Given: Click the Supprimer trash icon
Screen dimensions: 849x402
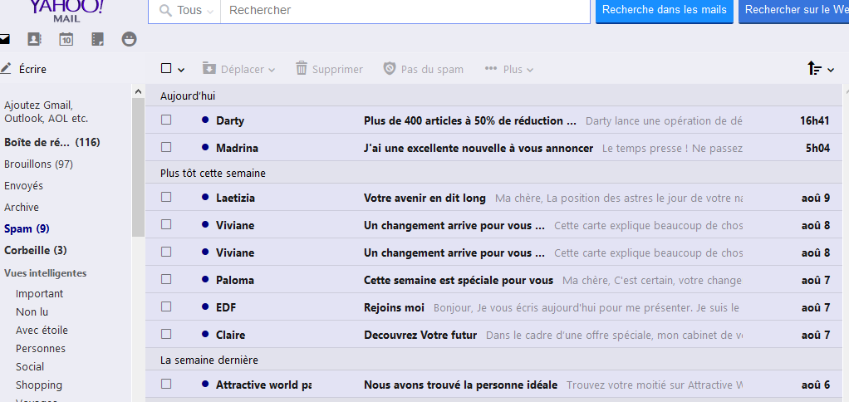Looking at the screenshot, I should [302, 69].
